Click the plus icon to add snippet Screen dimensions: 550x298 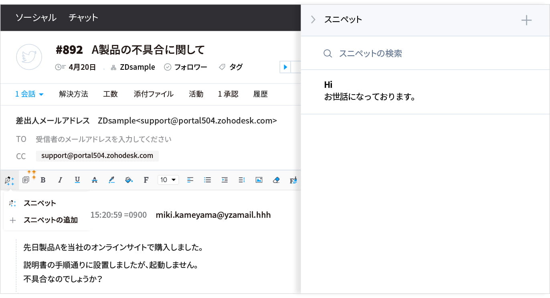(x=526, y=20)
